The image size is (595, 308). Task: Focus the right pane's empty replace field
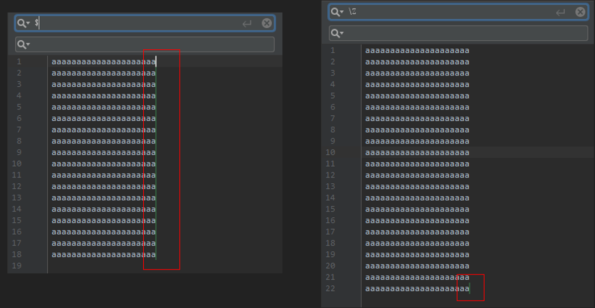pos(459,33)
